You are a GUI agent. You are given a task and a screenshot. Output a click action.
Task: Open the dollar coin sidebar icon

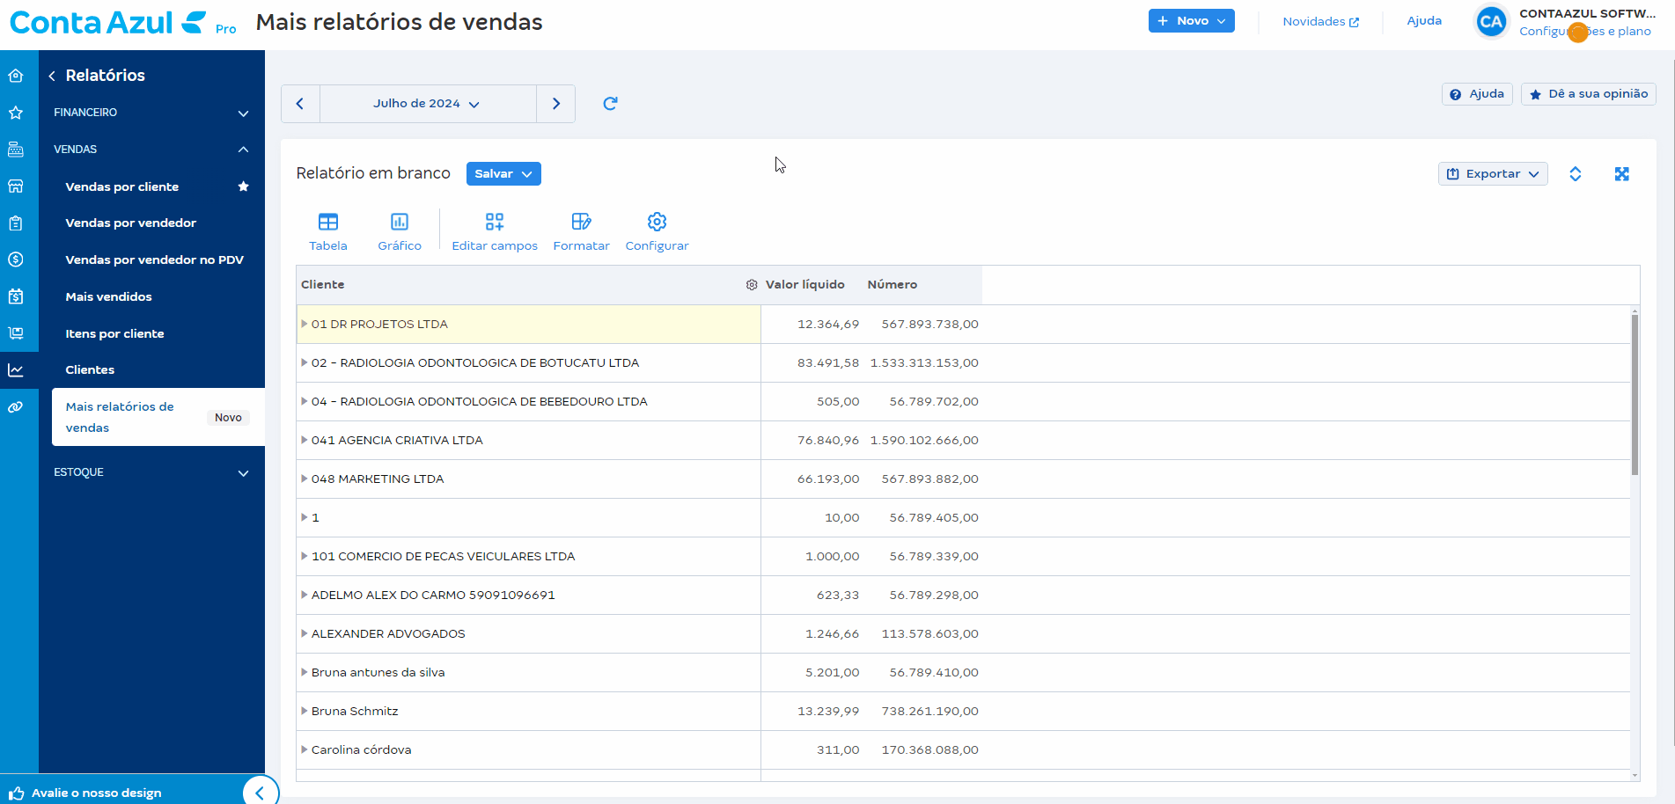16,259
